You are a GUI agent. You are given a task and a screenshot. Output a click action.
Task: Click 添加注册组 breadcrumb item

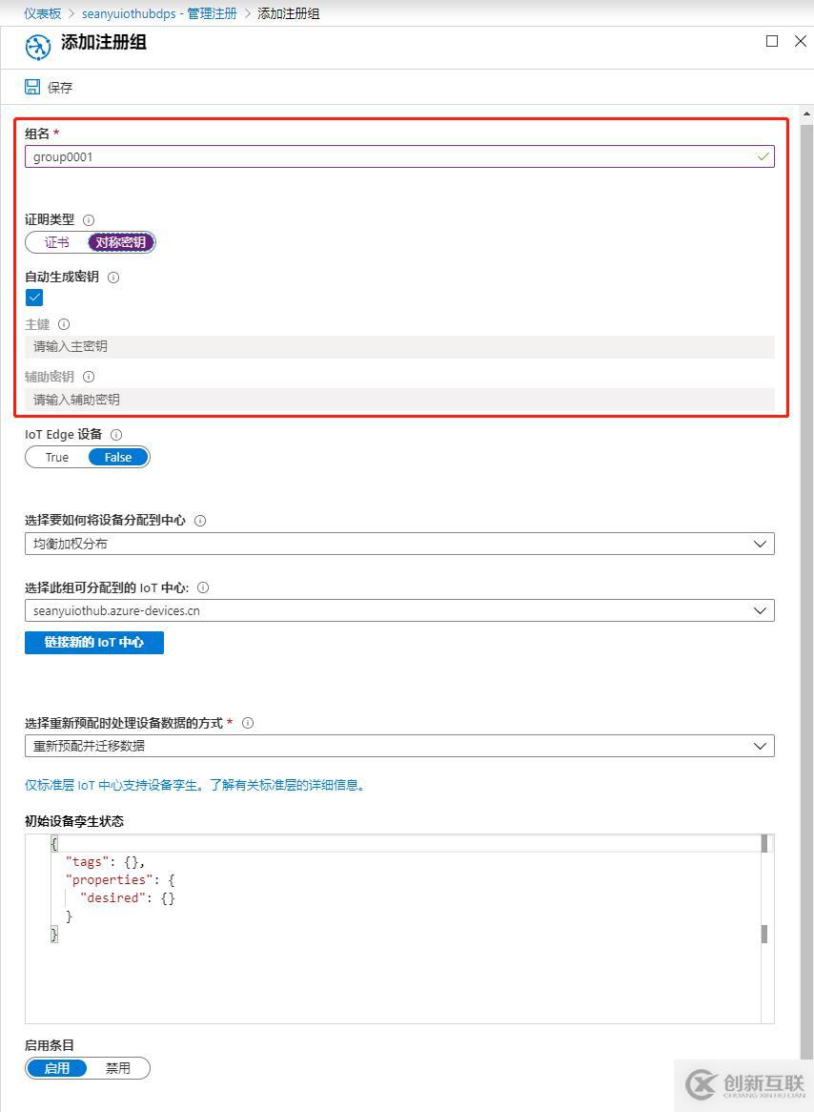tap(289, 13)
